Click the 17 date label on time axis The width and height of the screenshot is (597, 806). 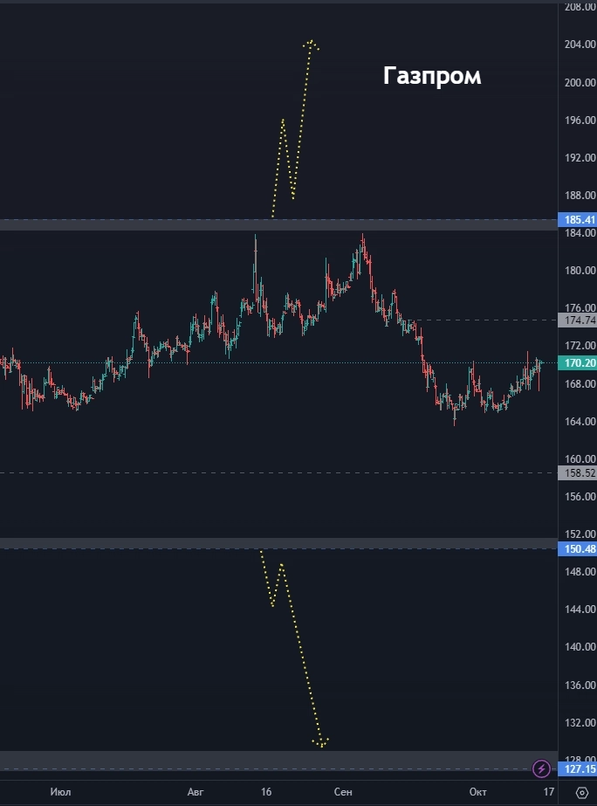(x=549, y=792)
